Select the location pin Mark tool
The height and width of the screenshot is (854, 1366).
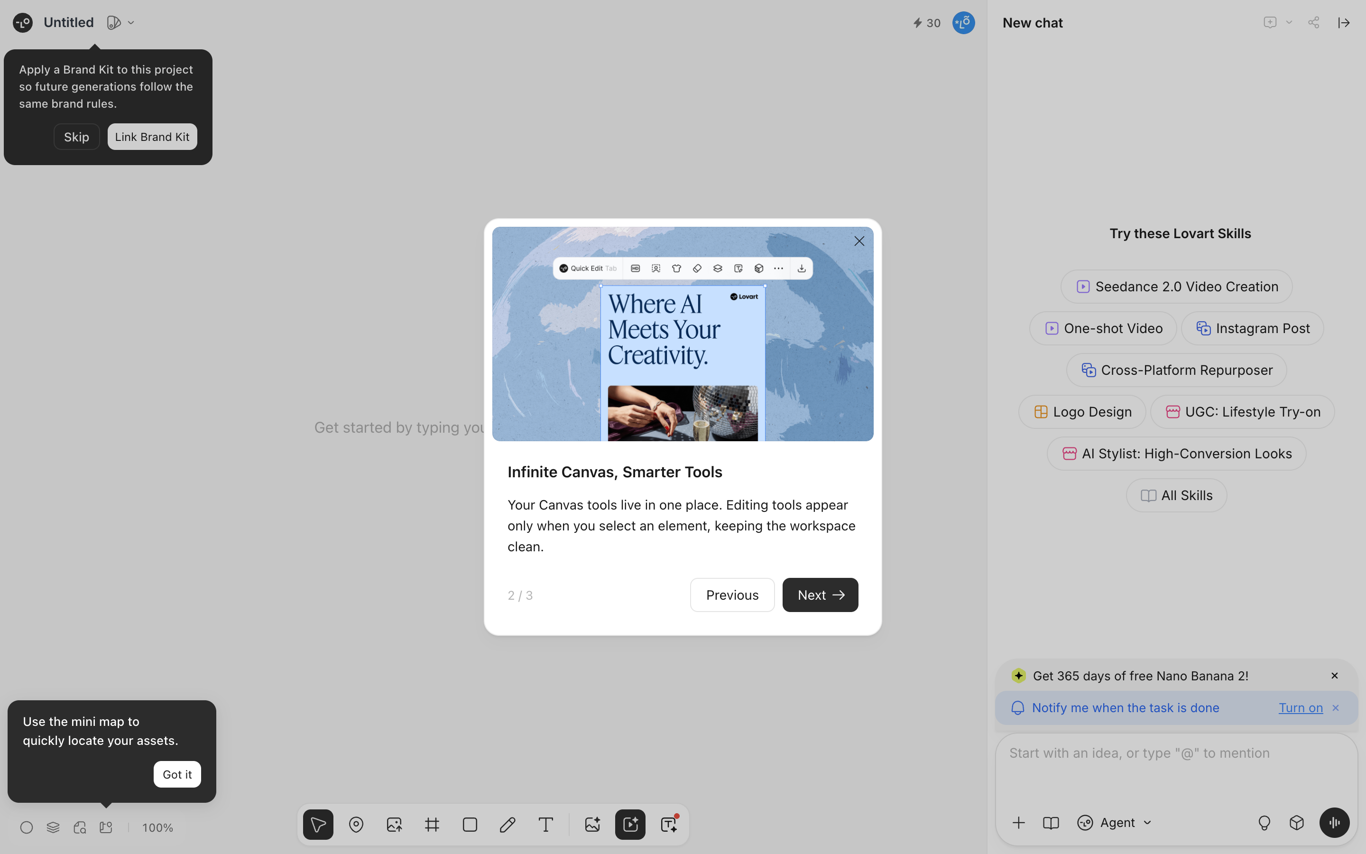click(x=356, y=825)
